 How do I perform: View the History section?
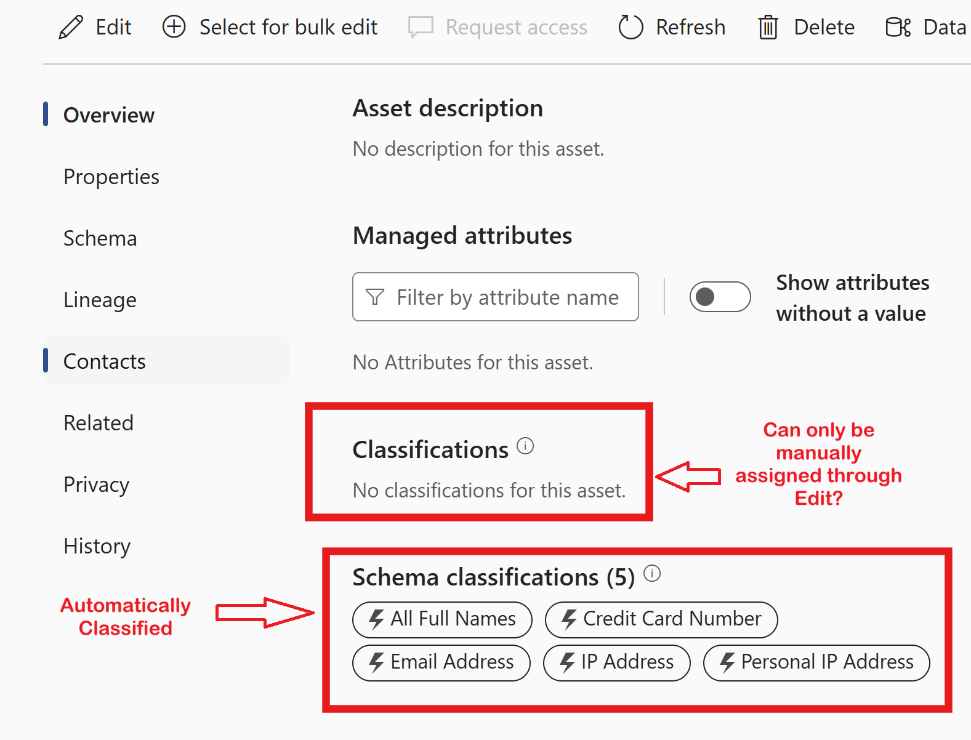click(x=97, y=546)
